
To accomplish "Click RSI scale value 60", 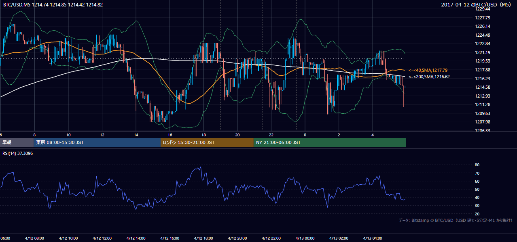I will (x=477, y=181).
